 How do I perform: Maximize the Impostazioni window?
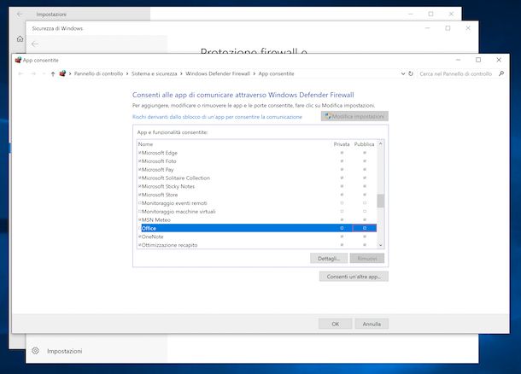point(430,14)
